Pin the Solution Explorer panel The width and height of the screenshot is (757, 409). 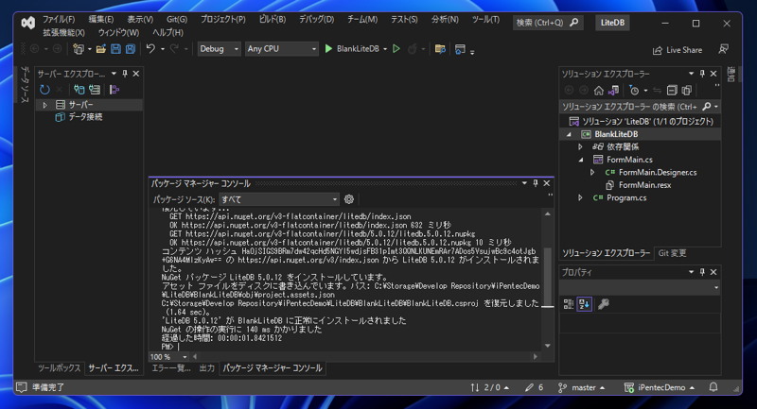[702, 74]
